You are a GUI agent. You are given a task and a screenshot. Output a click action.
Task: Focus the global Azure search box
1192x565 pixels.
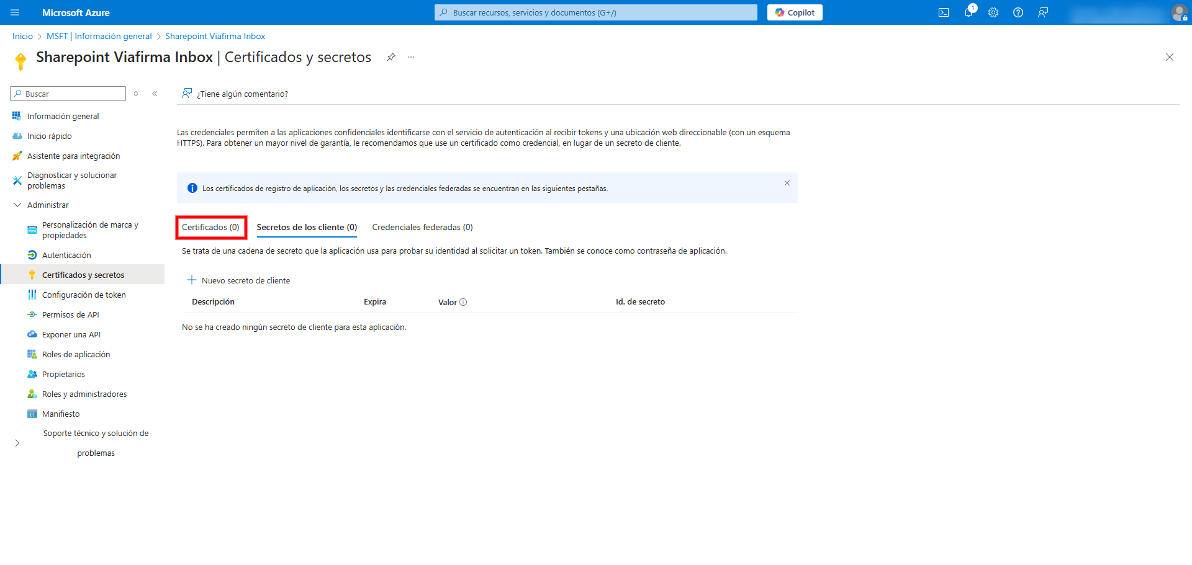point(596,12)
